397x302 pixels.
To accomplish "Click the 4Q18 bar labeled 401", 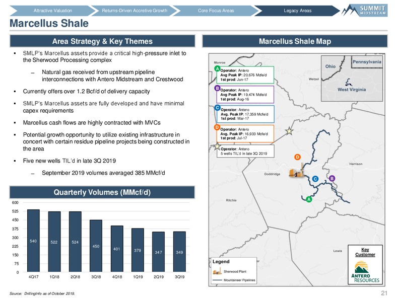I will click(117, 249).
